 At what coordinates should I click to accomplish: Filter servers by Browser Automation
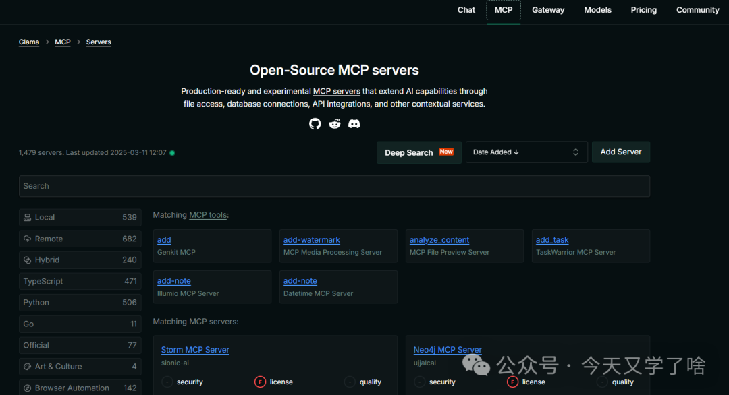(x=80, y=388)
